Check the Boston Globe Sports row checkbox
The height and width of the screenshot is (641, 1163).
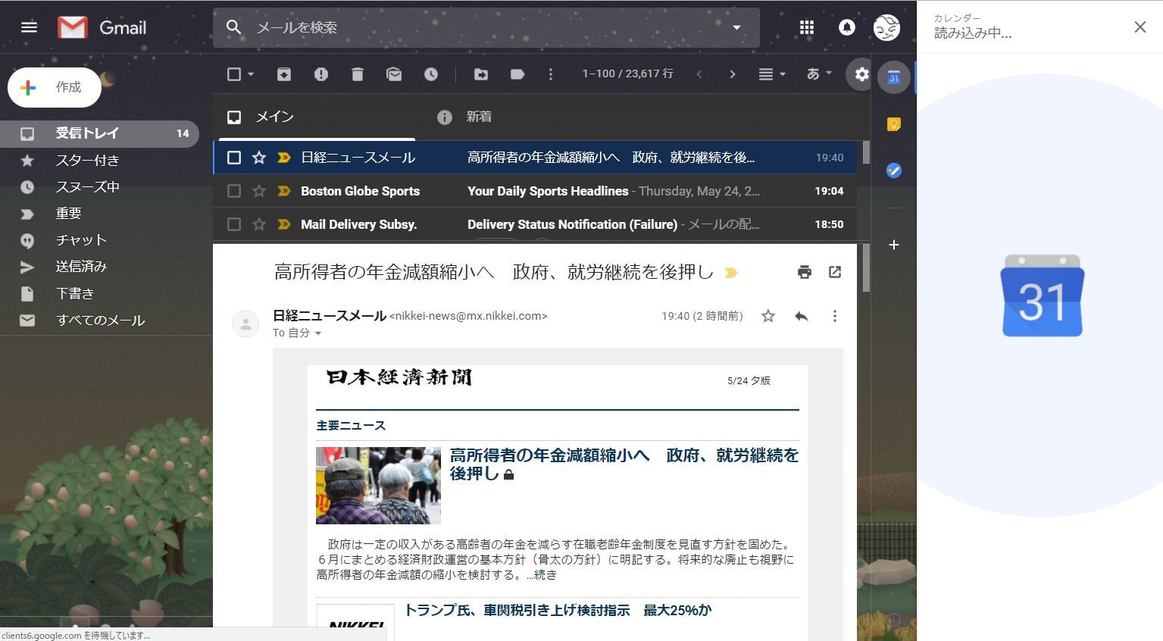(x=234, y=191)
